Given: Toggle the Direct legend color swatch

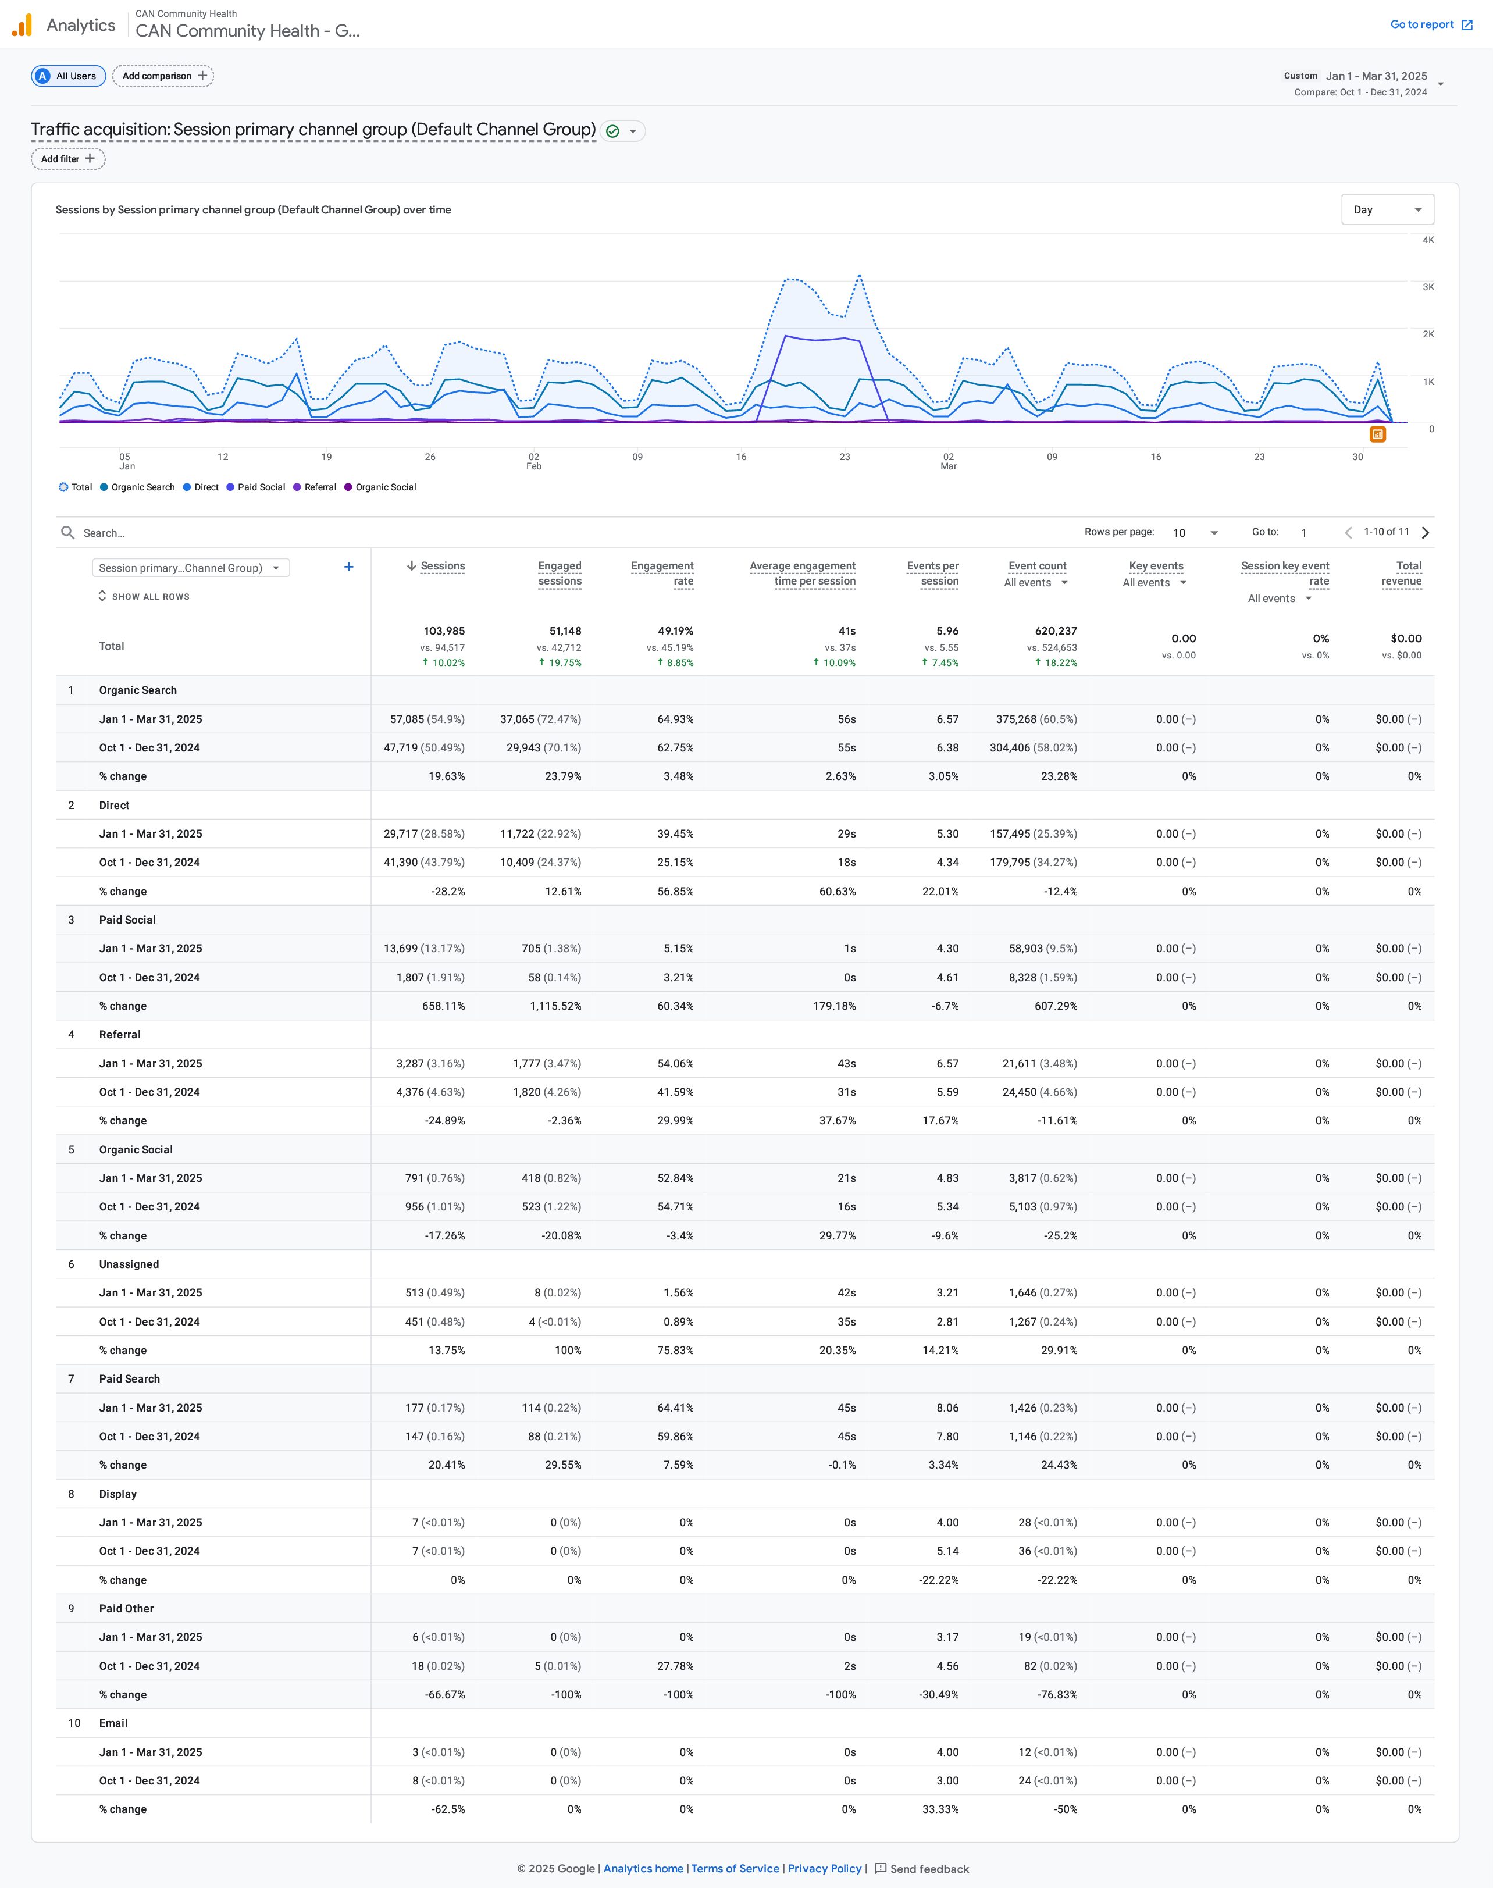Looking at the screenshot, I should click(x=187, y=487).
